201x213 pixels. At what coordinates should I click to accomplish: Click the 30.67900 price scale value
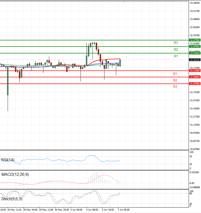195,149
